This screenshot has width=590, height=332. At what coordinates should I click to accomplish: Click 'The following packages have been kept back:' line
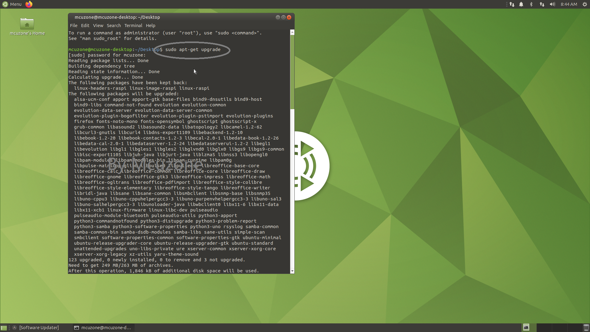point(128,83)
